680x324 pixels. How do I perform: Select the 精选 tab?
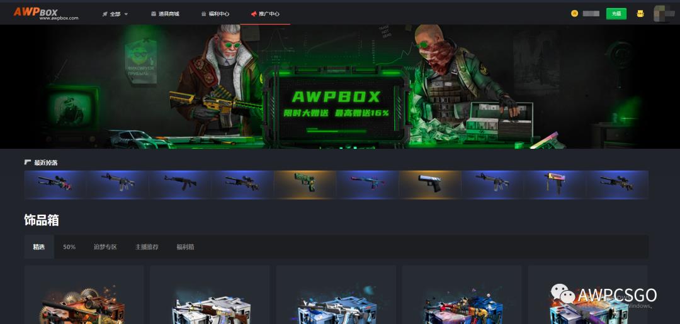point(39,247)
